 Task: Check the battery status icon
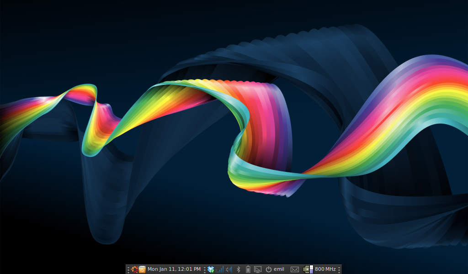pos(248,269)
